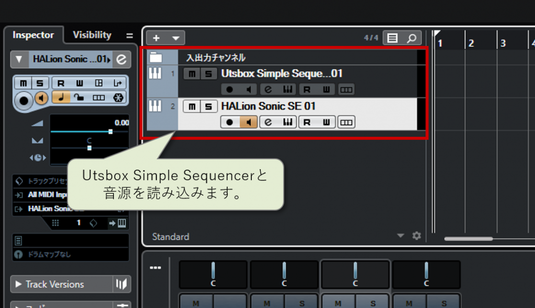Image resolution: width=535 pixels, height=308 pixels.
Task: Select HALion Sonic SE 01 track name
Action: (268, 106)
